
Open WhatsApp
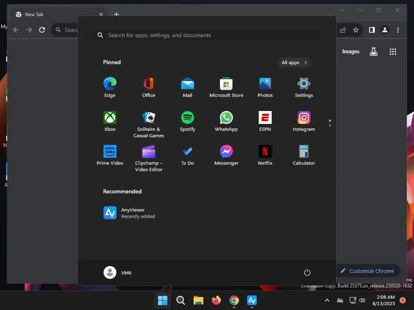coord(226,121)
